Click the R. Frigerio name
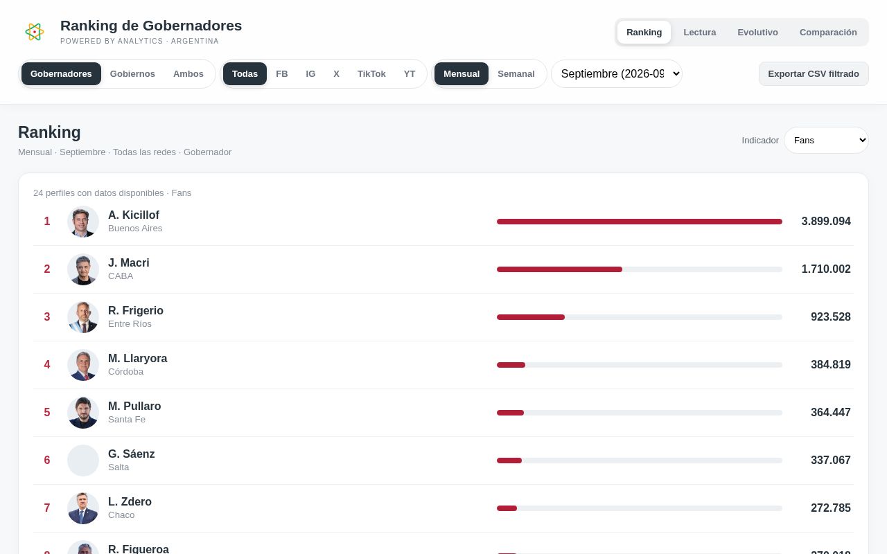This screenshot has width=887, height=554. click(x=136, y=311)
